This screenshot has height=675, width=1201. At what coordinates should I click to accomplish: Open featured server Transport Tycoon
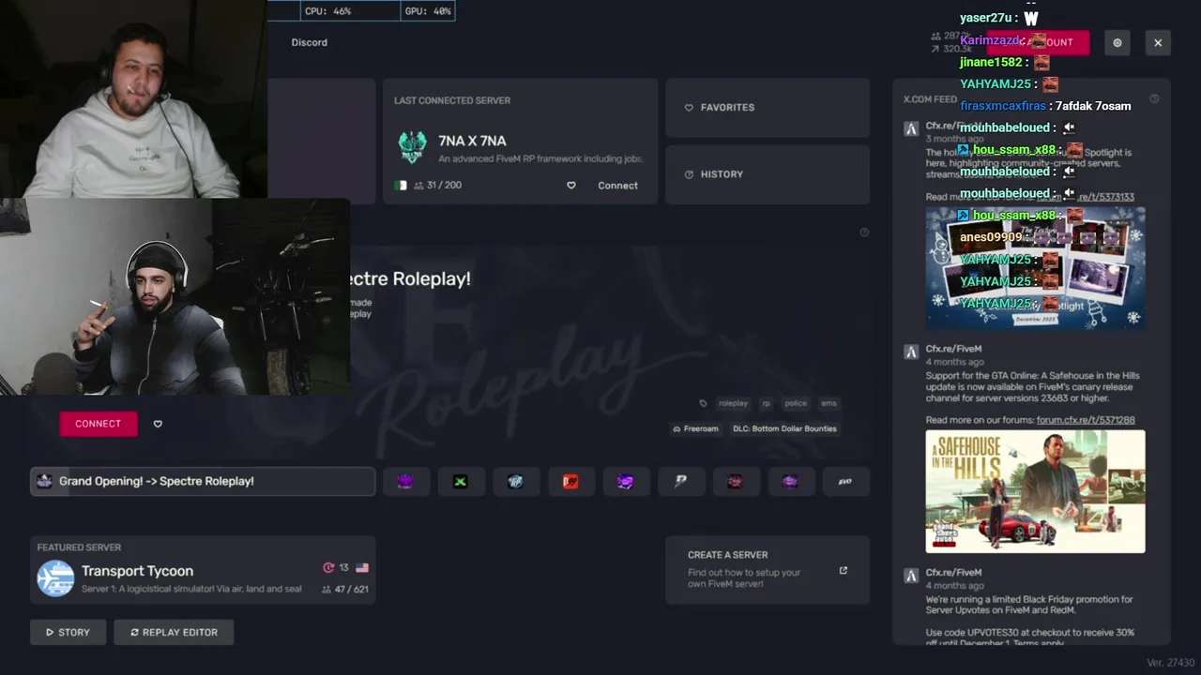tap(203, 570)
